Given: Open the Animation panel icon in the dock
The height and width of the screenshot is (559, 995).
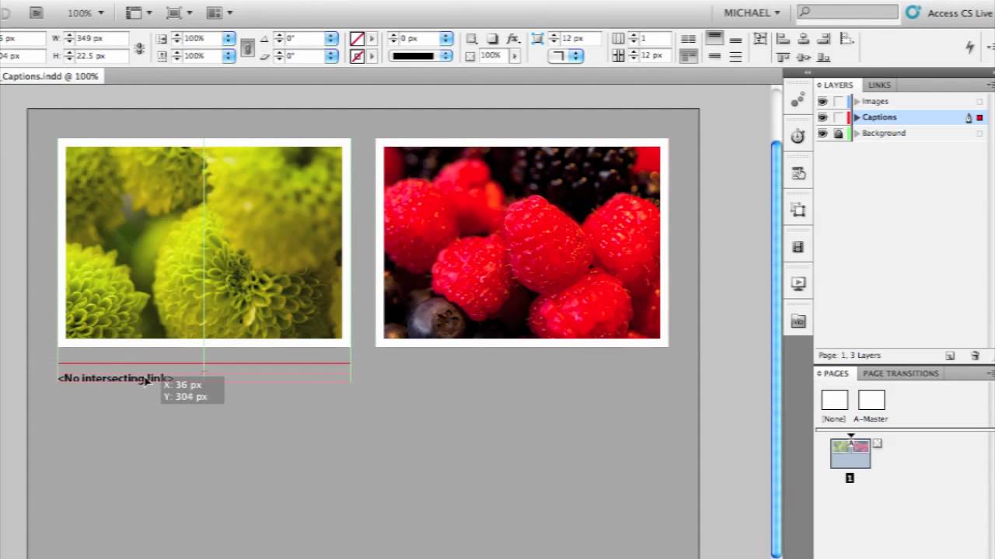Looking at the screenshot, I should [x=798, y=100].
